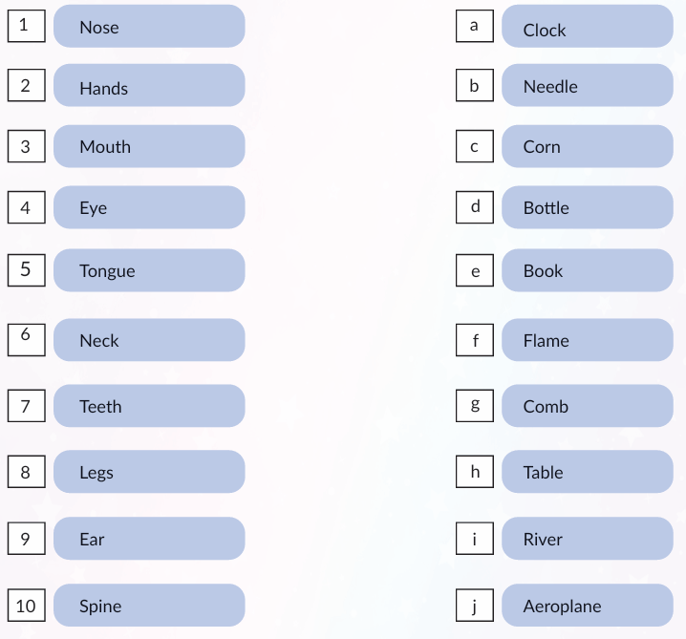Viewport: 686px width, 639px height.
Task: Pick the Bottle word button
Action: pyautogui.click(x=587, y=207)
